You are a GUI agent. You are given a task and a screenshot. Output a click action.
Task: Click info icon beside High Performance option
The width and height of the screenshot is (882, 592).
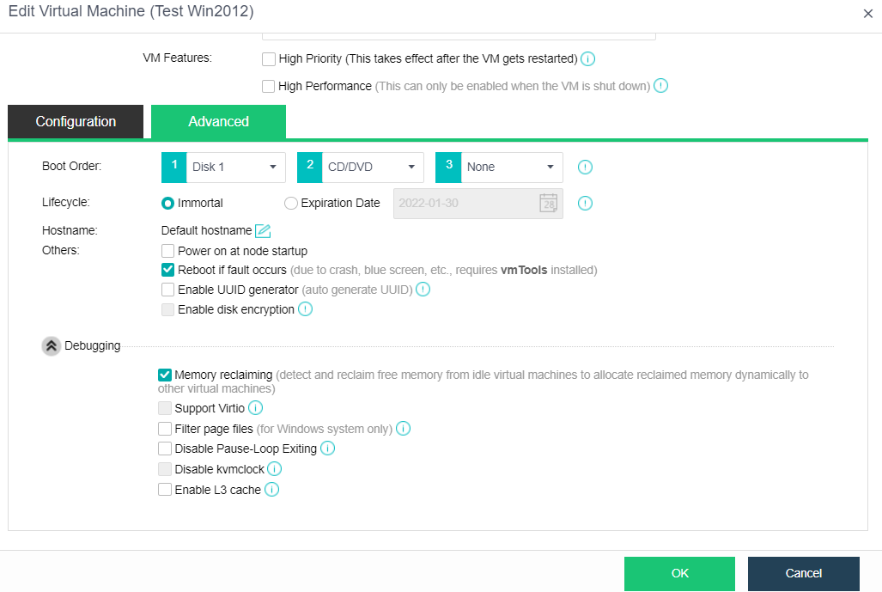click(x=660, y=86)
